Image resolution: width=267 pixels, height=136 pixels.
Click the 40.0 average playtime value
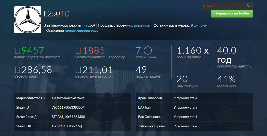click(x=227, y=50)
